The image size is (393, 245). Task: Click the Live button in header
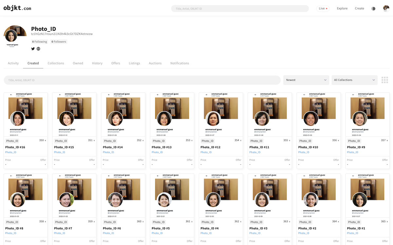tap(323, 8)
